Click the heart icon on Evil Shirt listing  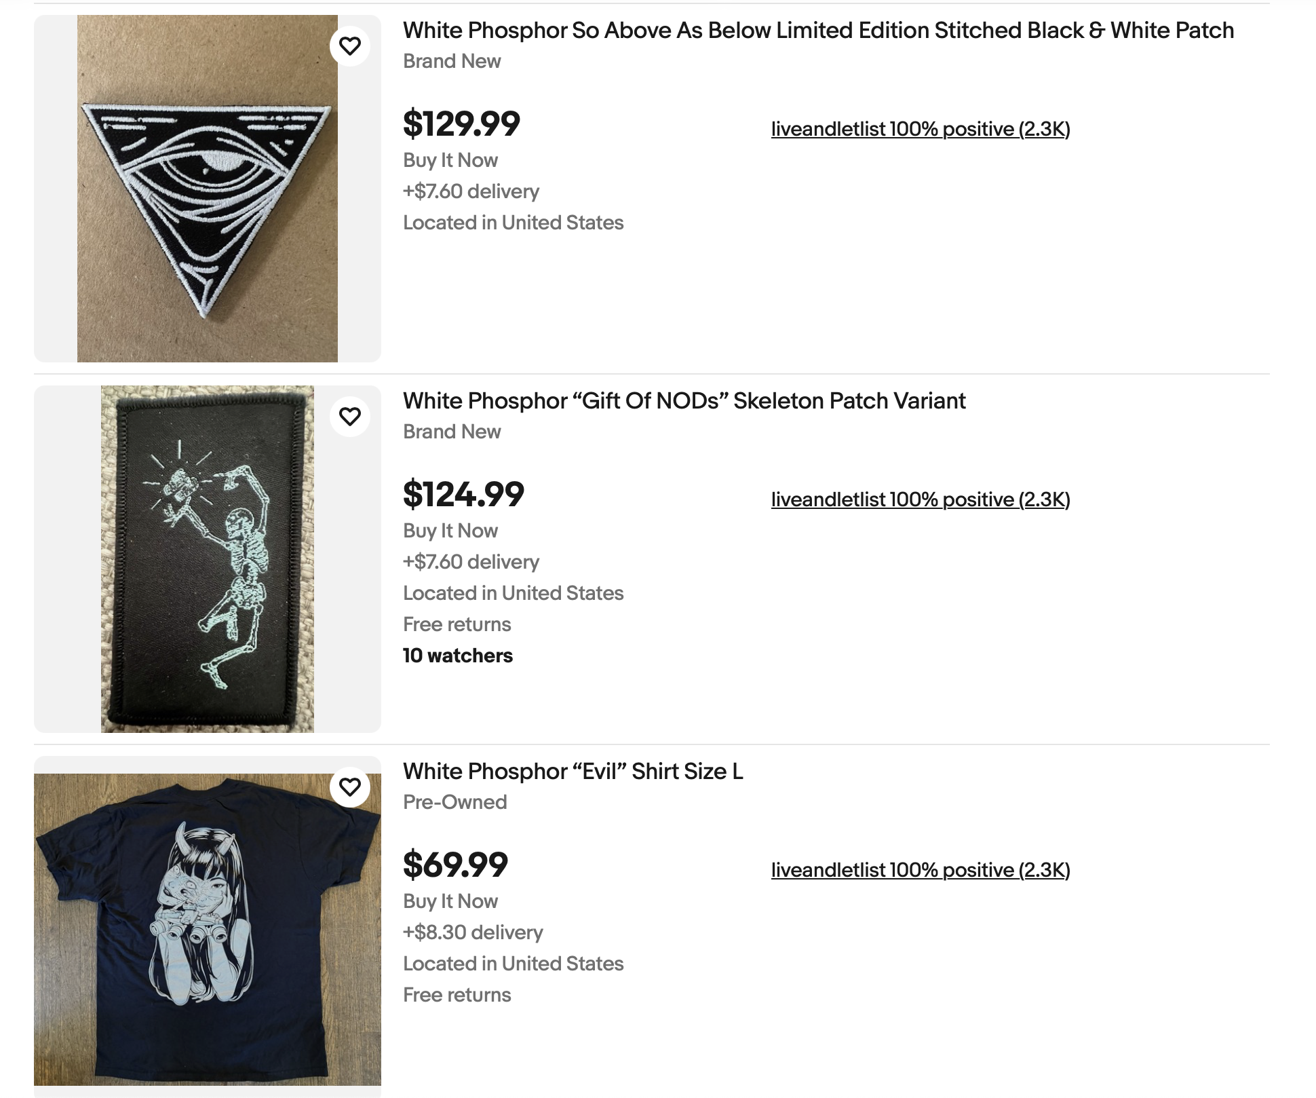pyautogui.click(x=349, y=787)
